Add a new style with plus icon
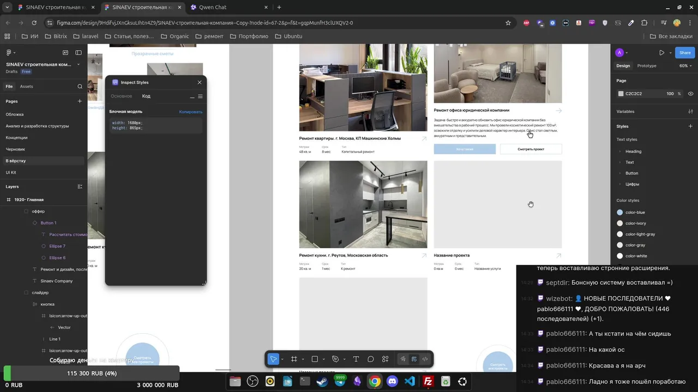 pyautogui.click(x=690, y=126)
